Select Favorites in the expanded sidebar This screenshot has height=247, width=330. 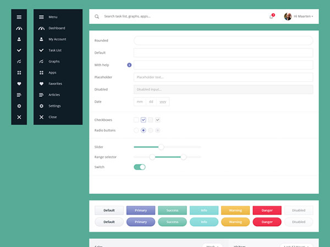pyautogui.click(x=58, y=83)
